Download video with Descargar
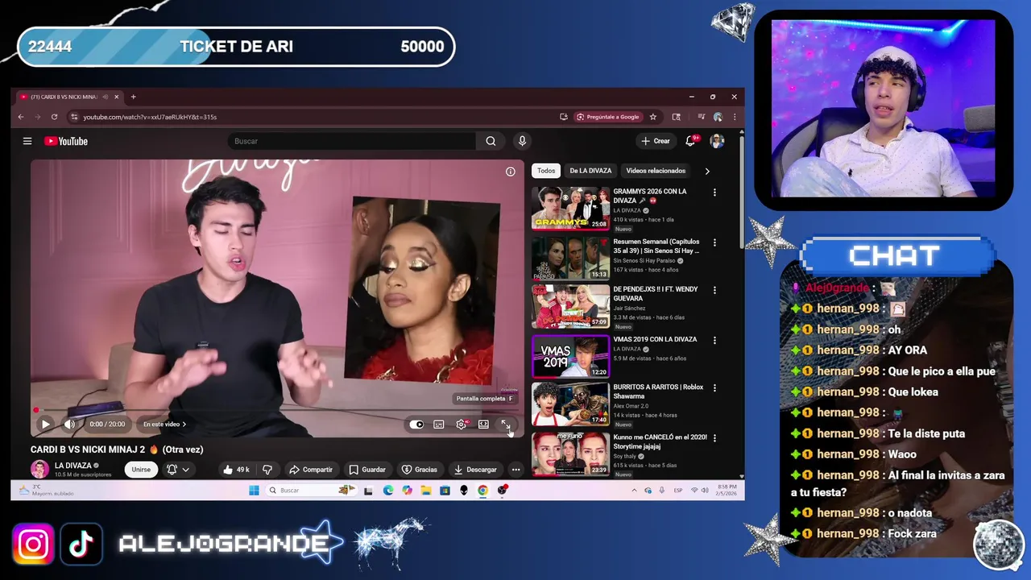 475,470
